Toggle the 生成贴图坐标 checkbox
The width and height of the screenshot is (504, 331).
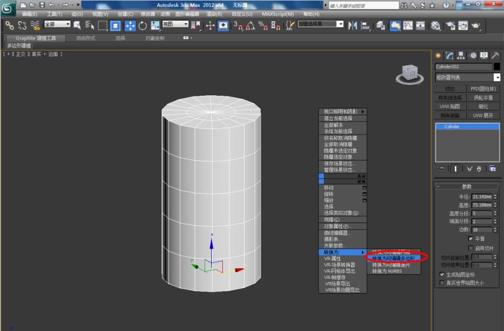click(442, 275)
